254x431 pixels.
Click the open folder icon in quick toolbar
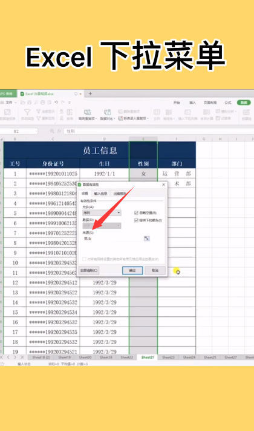click(x=23, y=102)
